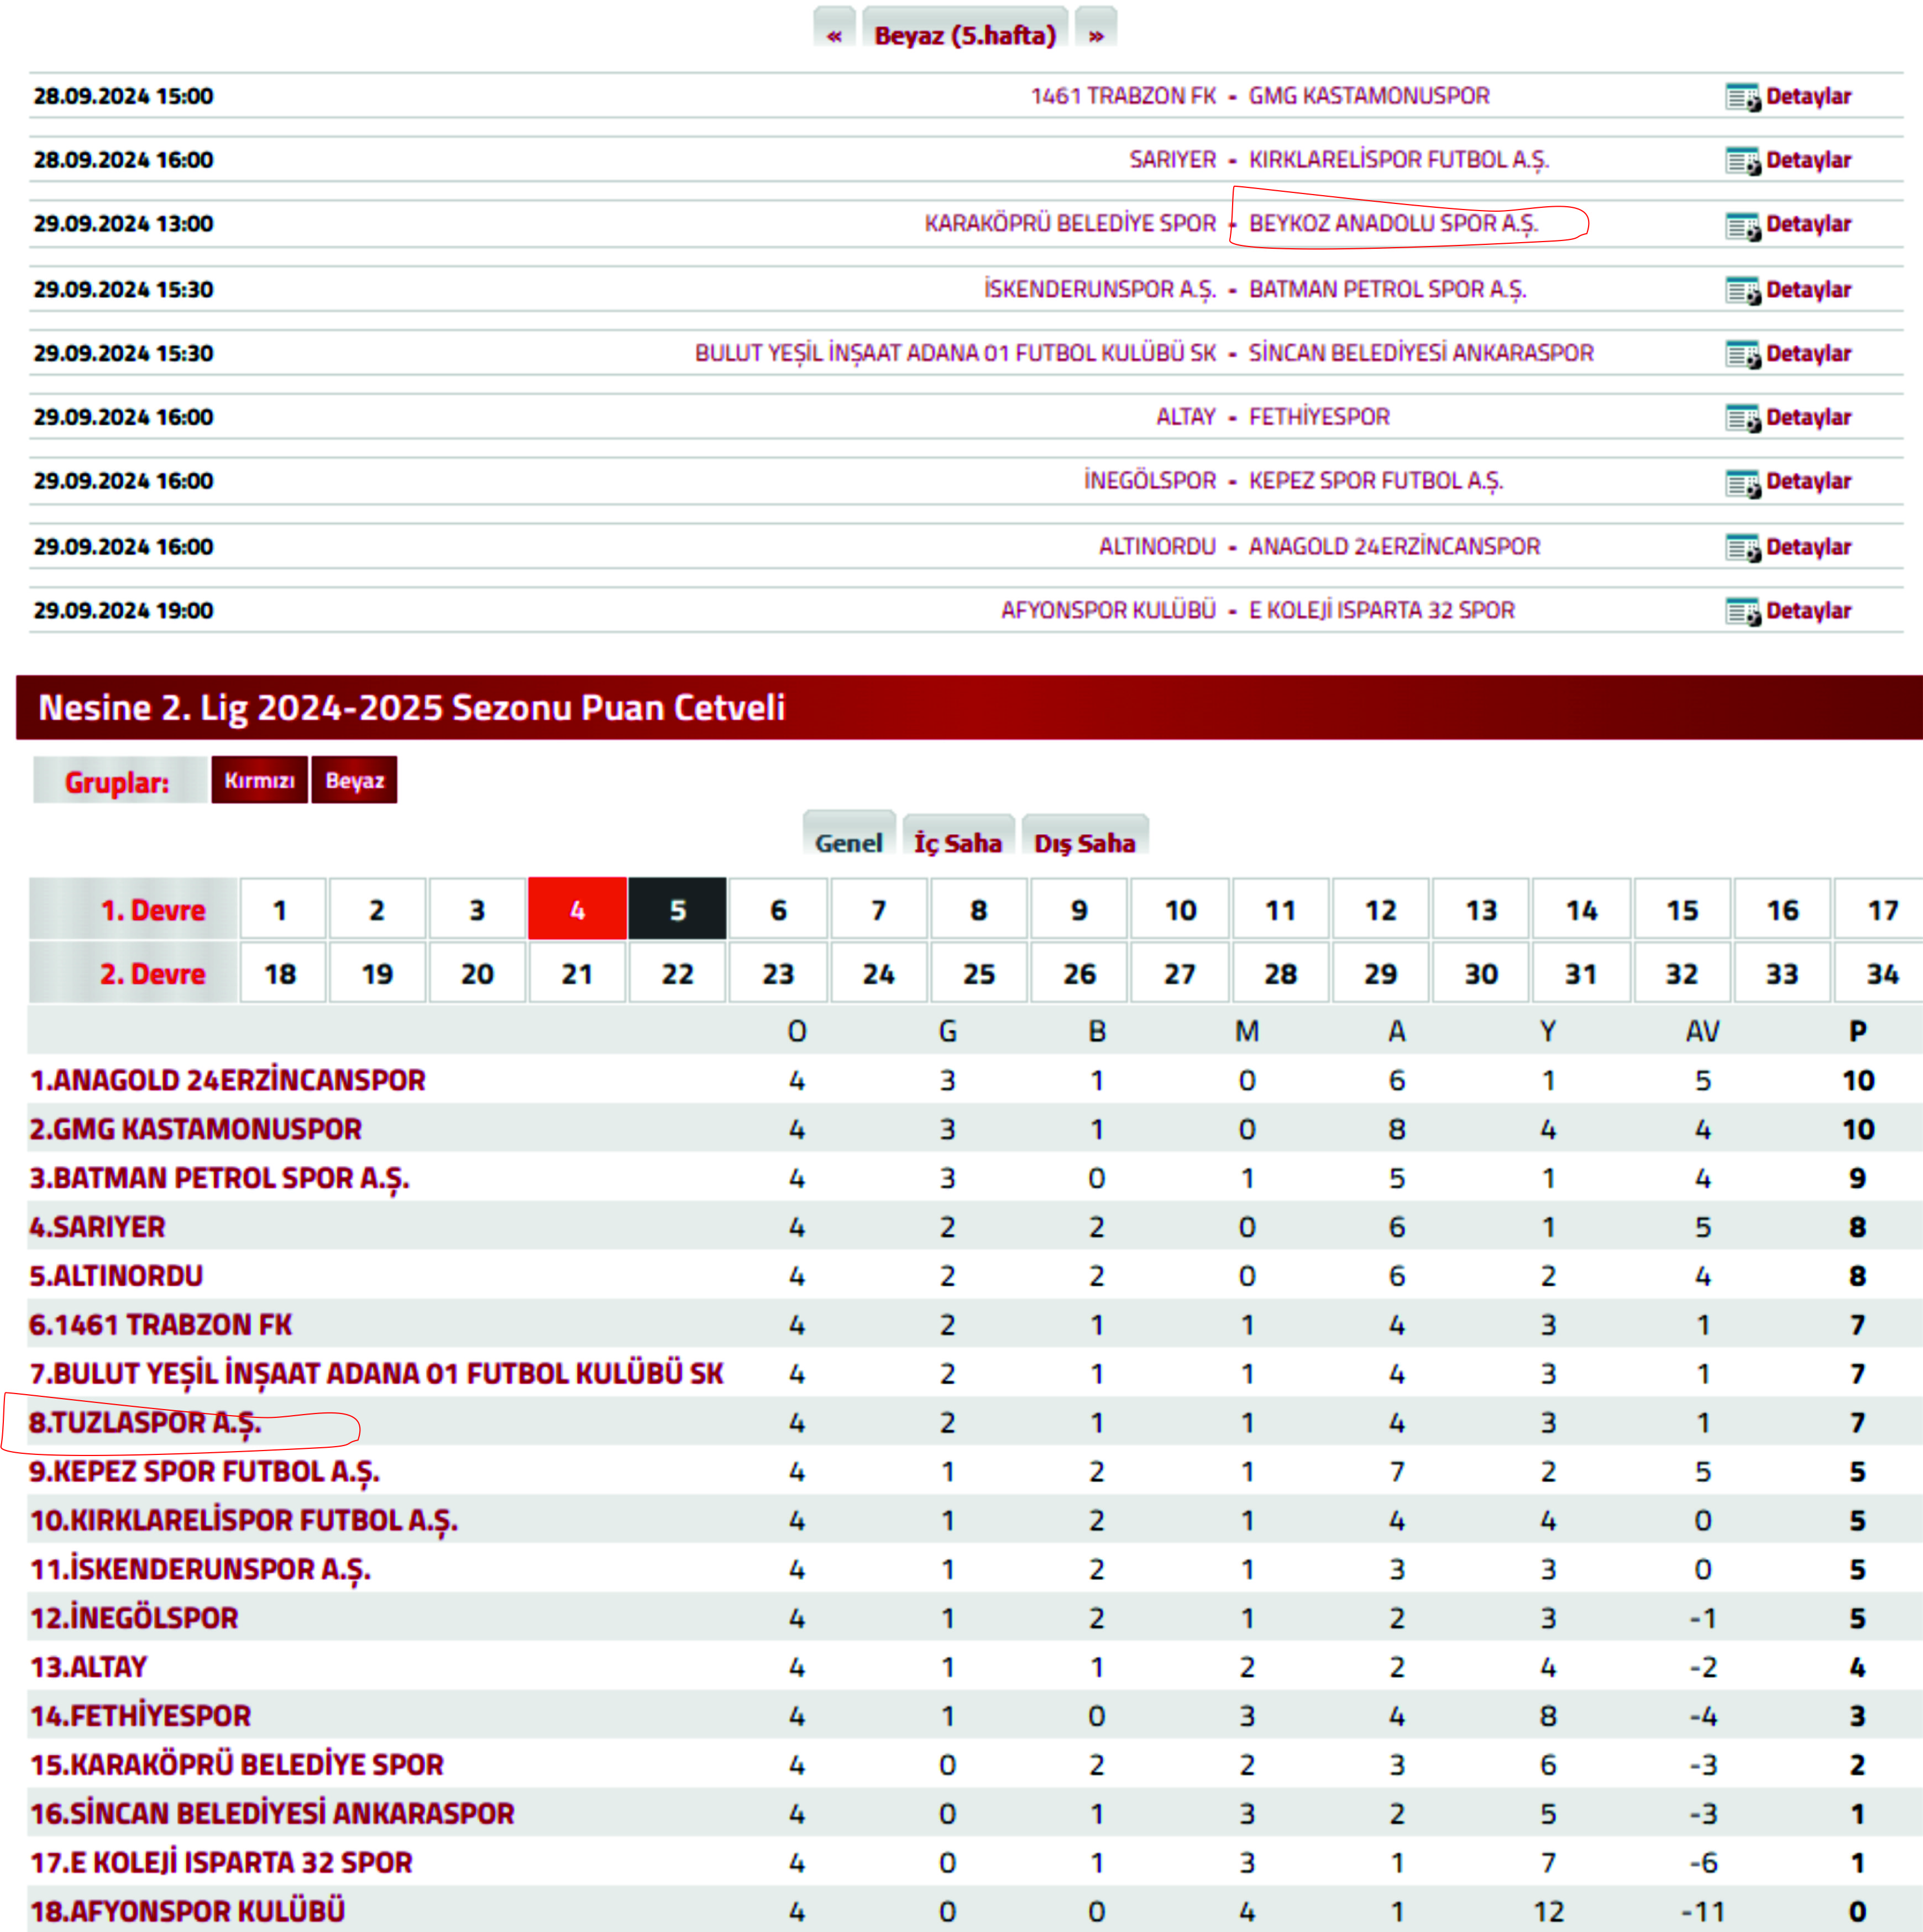
Task: Open details icon for Altay–Fethiyespor match
Action: click(x=1743, y=418)
